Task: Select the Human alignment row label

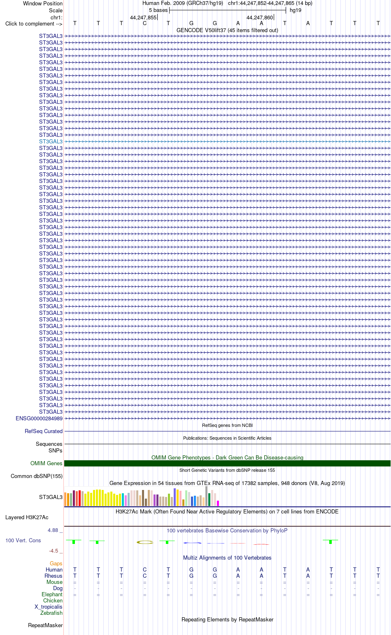Action: click(54, 570)
